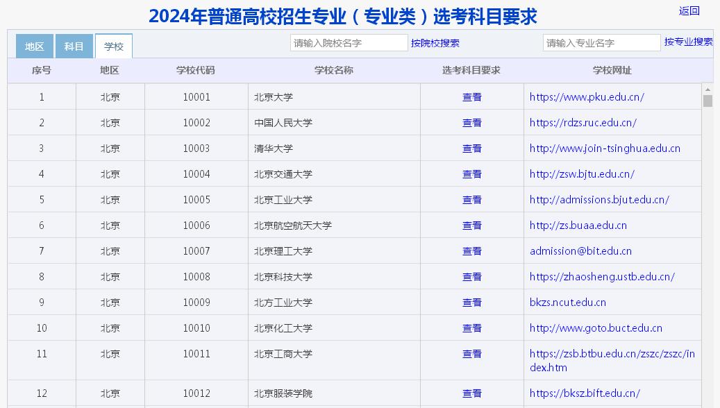Select the 北京大学 name cell

click(x=334, y=97)
